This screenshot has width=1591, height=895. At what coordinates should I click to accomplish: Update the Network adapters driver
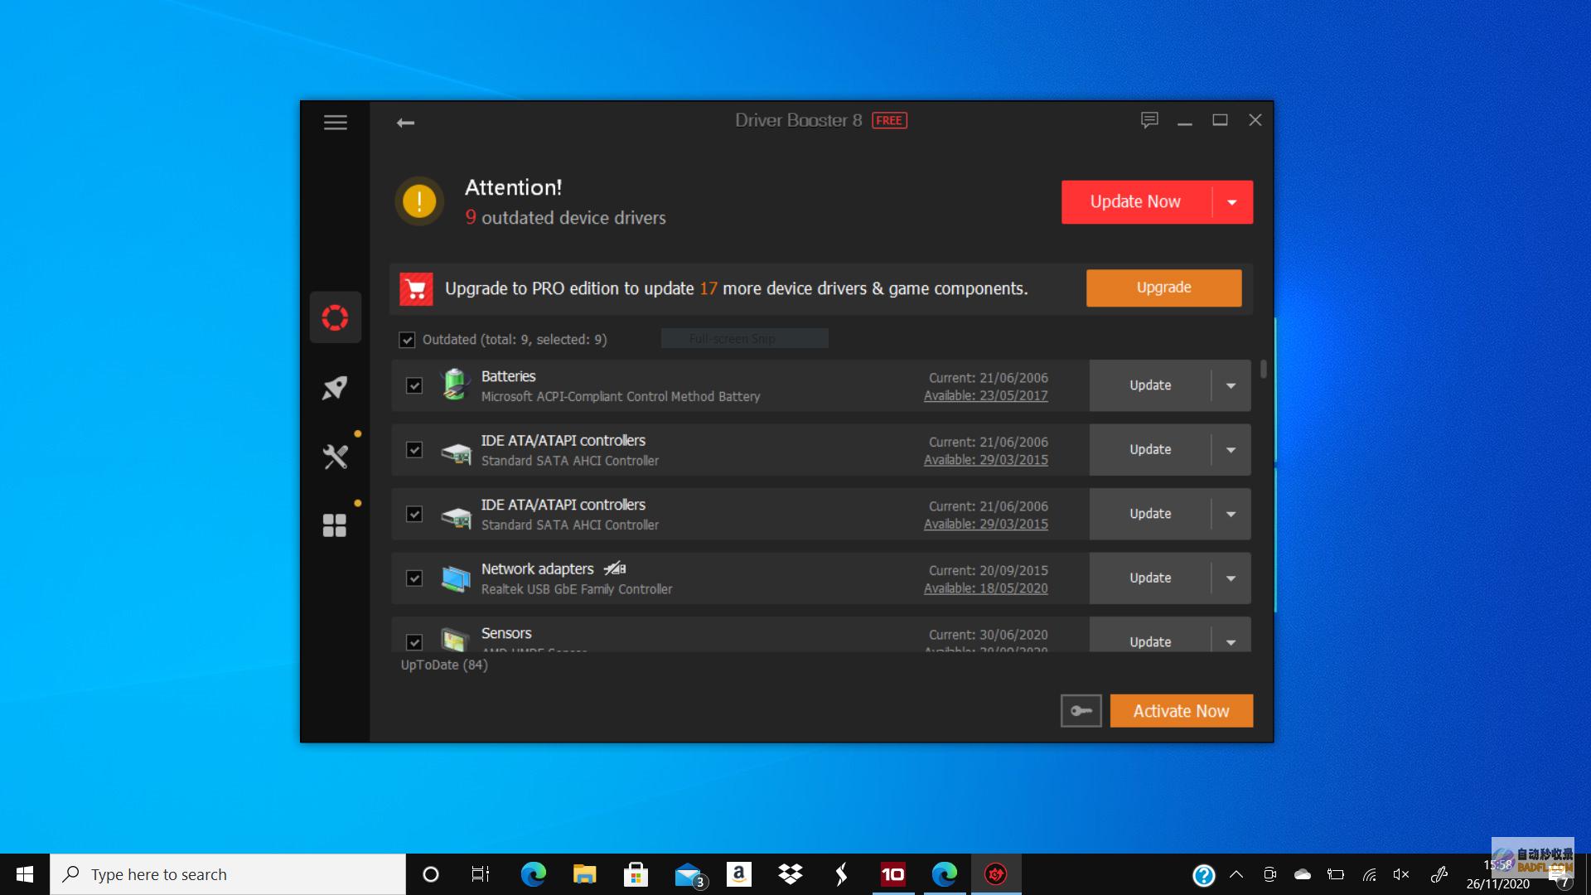click(x=1150, y=578)
